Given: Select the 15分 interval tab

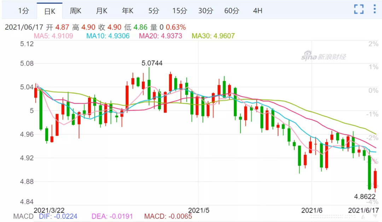Looking at the screenshot, I should [180, 11].
